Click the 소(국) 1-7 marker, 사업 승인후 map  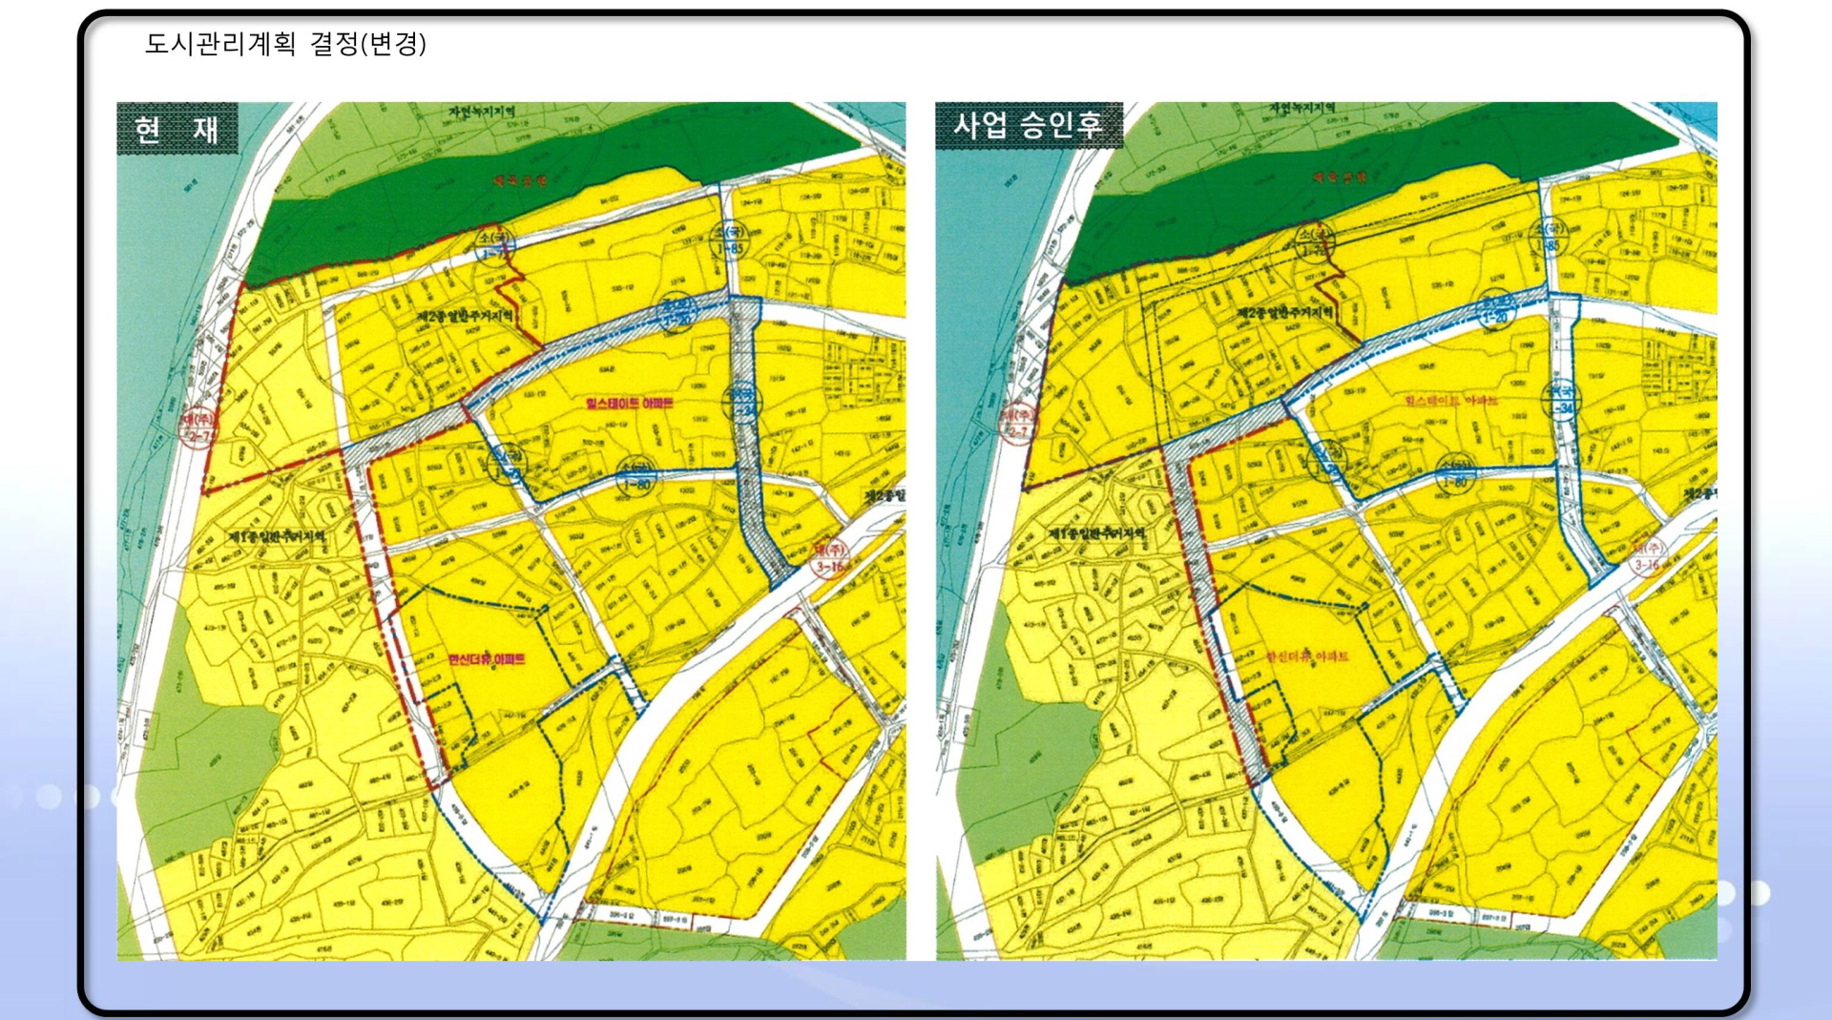pyautogui.click(x=1314, y=243)
